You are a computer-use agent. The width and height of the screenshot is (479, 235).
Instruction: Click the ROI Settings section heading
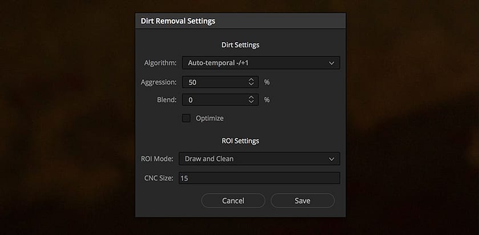(x=241, y=141)
